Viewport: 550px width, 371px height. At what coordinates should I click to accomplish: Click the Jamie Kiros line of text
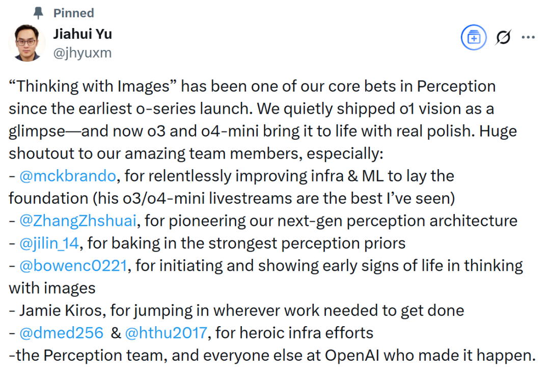click(x=236, y=311)
